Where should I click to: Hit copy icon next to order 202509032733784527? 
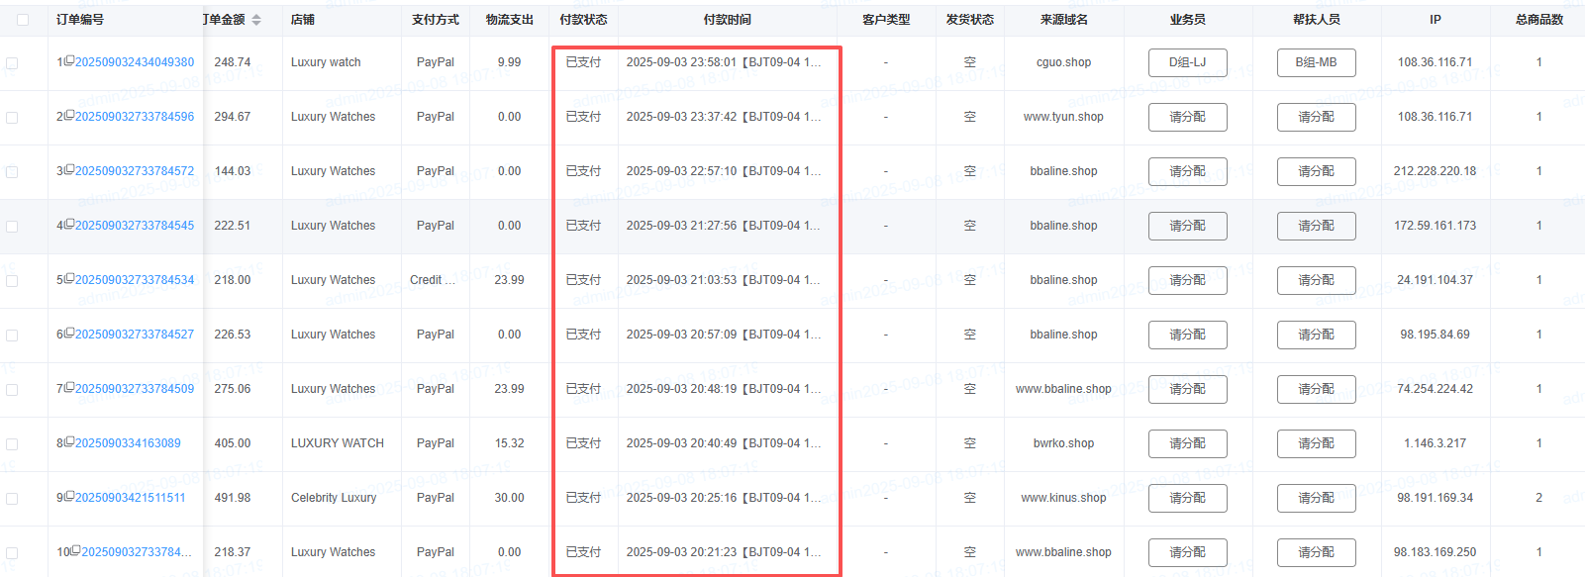click(x=69, y=333)
